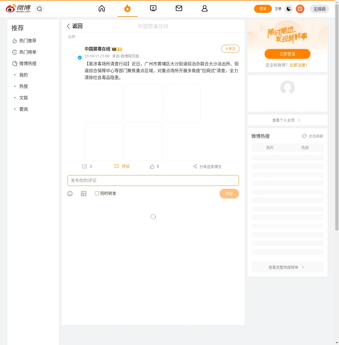Follow 中国禁毒在线 with +关注
The image size is (339, 345).
pyautogui.click(x=230, y=49)
